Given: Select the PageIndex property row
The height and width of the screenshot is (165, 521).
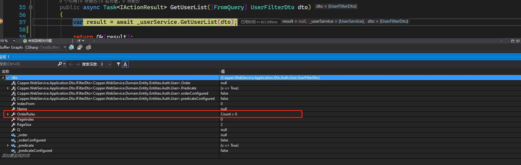Looking at the screenshot, I should click(260, 119).
